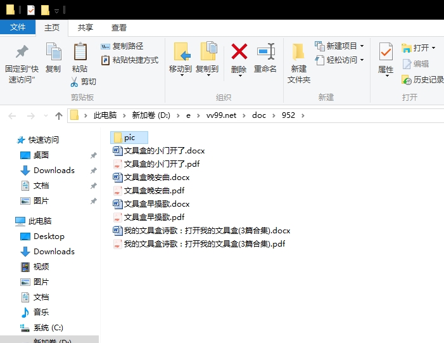Click the Forward navigation arrow

click(x=30, y=115)
